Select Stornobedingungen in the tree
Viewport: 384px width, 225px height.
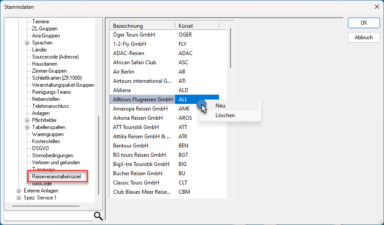(53, 155)
